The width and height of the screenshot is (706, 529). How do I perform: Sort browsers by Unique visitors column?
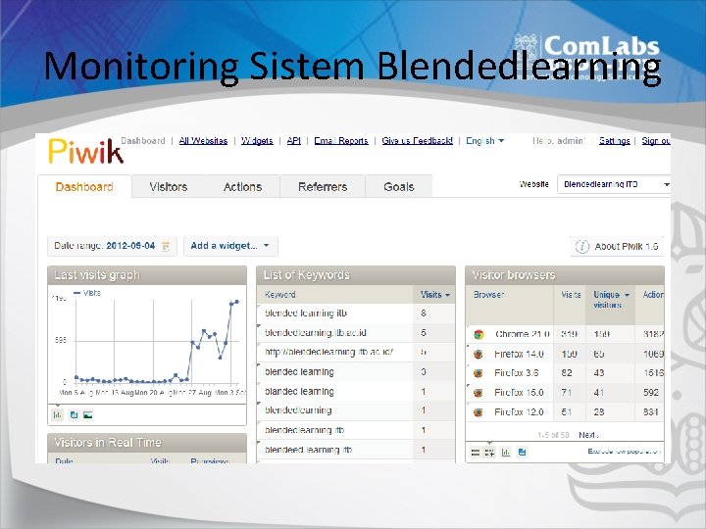(x=611, y=299)
